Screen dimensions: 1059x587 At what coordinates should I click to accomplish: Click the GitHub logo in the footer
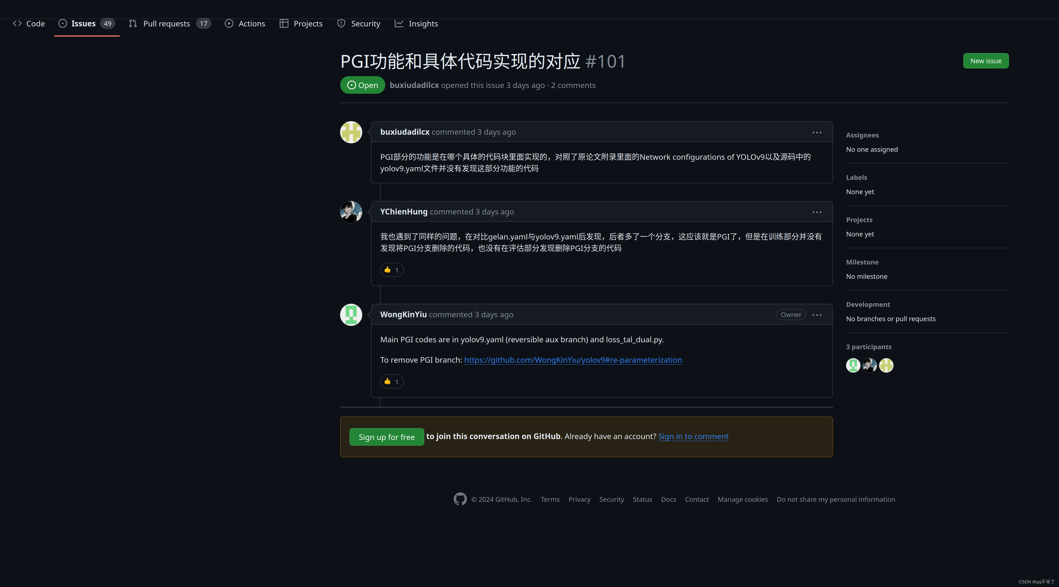point(460,499)
